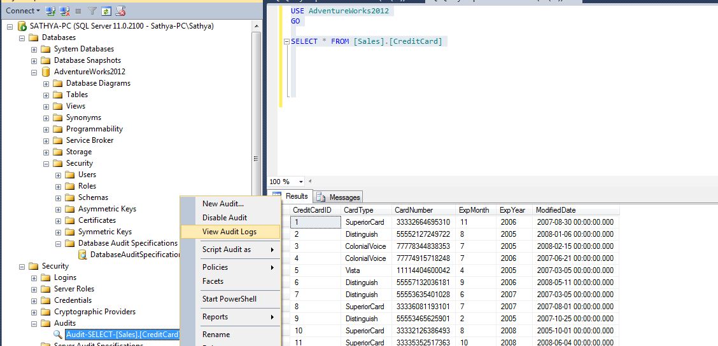
Task: Open Script Audit as submenu
Action: point(230,250)
